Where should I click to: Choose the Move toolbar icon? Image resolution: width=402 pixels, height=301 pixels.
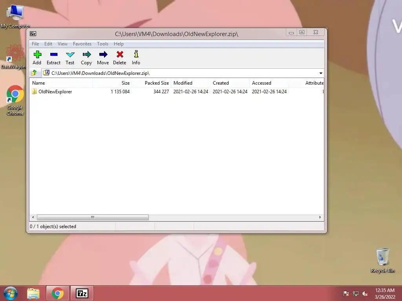pyautogui.click(x=103, y=58)
